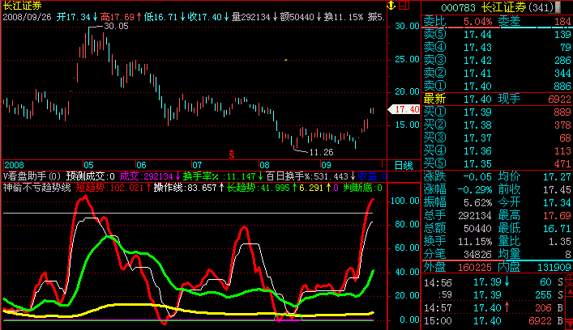Click the 买④ 17.36 bid row

[497, 150]
